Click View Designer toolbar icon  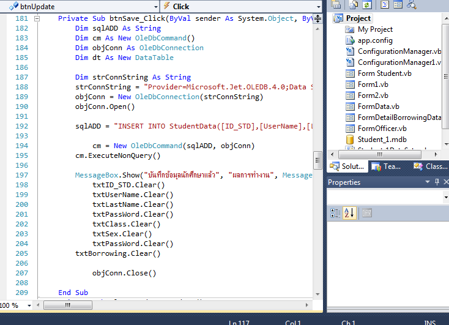[x=398, y=4]
